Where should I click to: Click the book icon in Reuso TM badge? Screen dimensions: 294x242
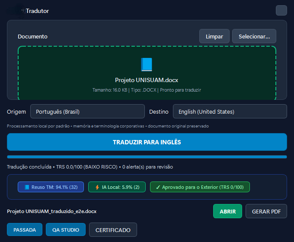[27, 187]
